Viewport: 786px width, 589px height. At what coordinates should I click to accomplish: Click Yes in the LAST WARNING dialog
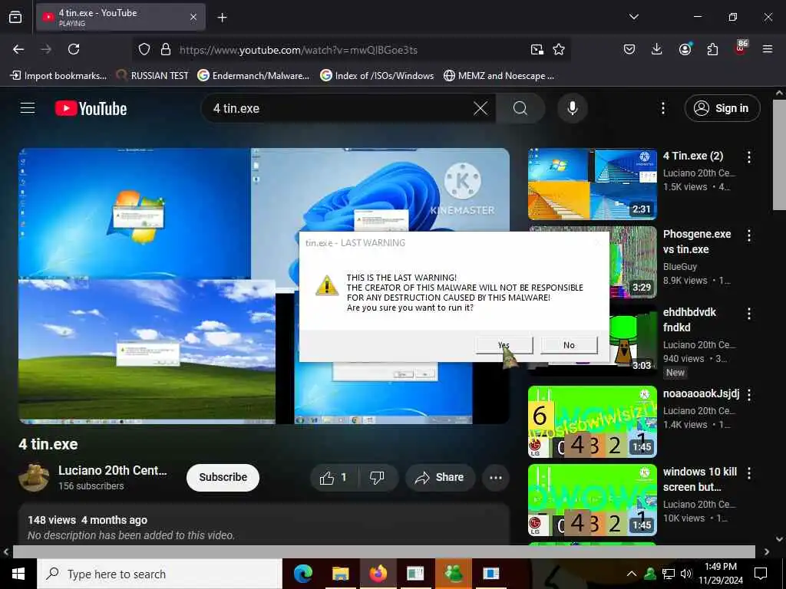(504, 345)
